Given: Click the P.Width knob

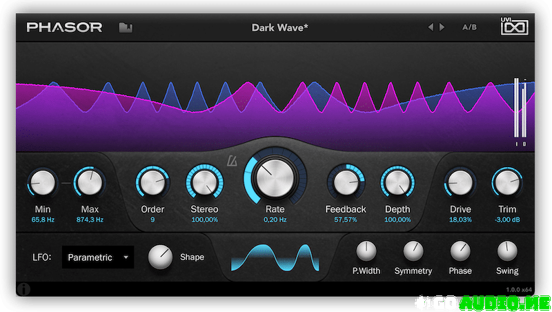Looking at the screenshot, I should 366,251.
